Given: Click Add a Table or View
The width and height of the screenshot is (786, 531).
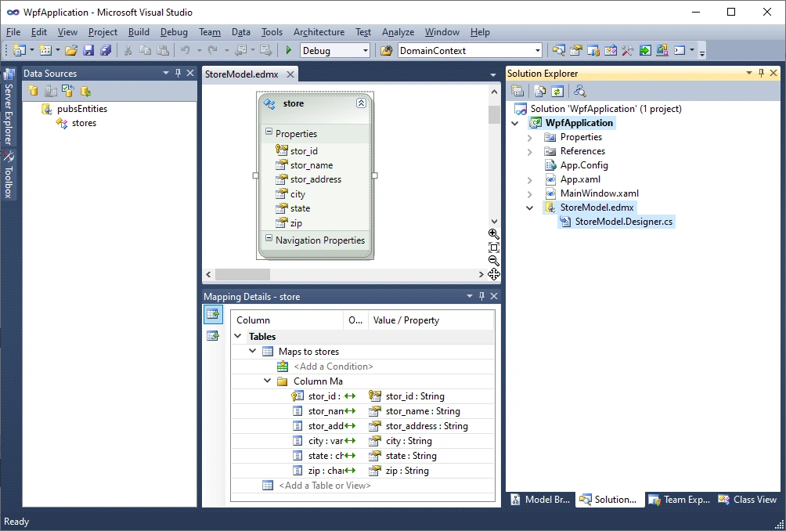Looking at the screenshot, I should coord(325,486).
